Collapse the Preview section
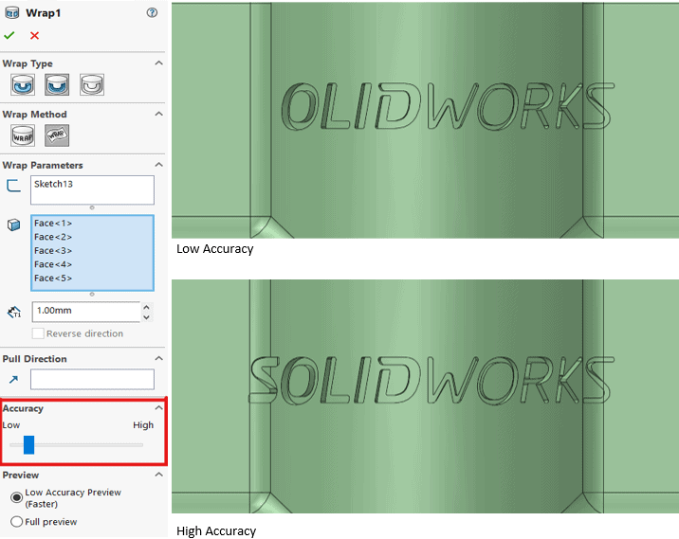This screenshot has width=679, height=539. click(x=159, y=475)
